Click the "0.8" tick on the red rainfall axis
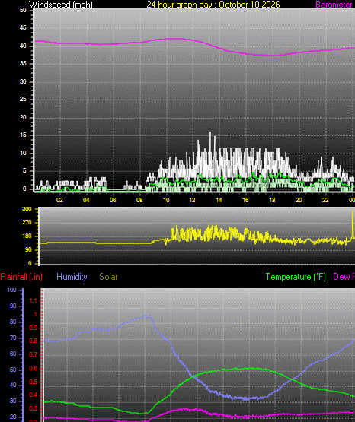The width and height of the screenshot is (355, 422). coord(33,341)
